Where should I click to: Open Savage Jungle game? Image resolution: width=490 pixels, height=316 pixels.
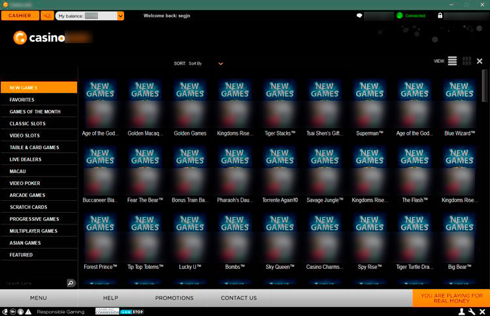[325, 175]
